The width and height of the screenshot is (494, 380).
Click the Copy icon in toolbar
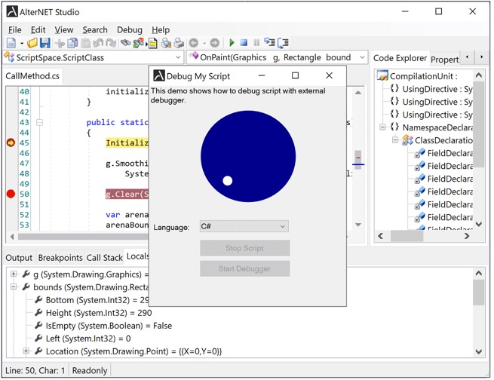coord(72,44)
